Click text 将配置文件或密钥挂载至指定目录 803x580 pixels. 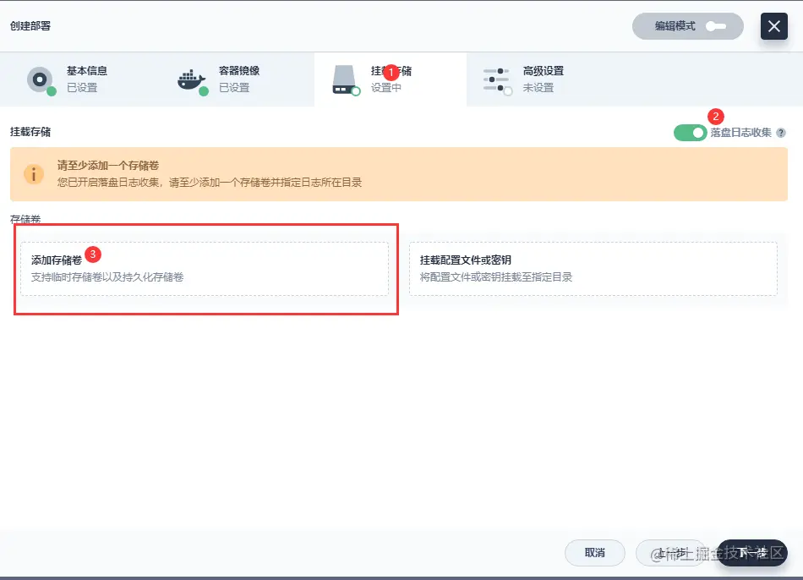pyautogui.click(x=495, y=277)
